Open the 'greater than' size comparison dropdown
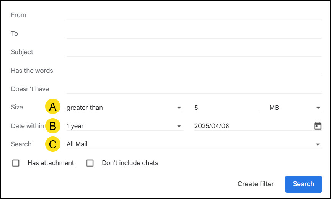The height and width of the screenshot is (199, 331). (124, 108)
